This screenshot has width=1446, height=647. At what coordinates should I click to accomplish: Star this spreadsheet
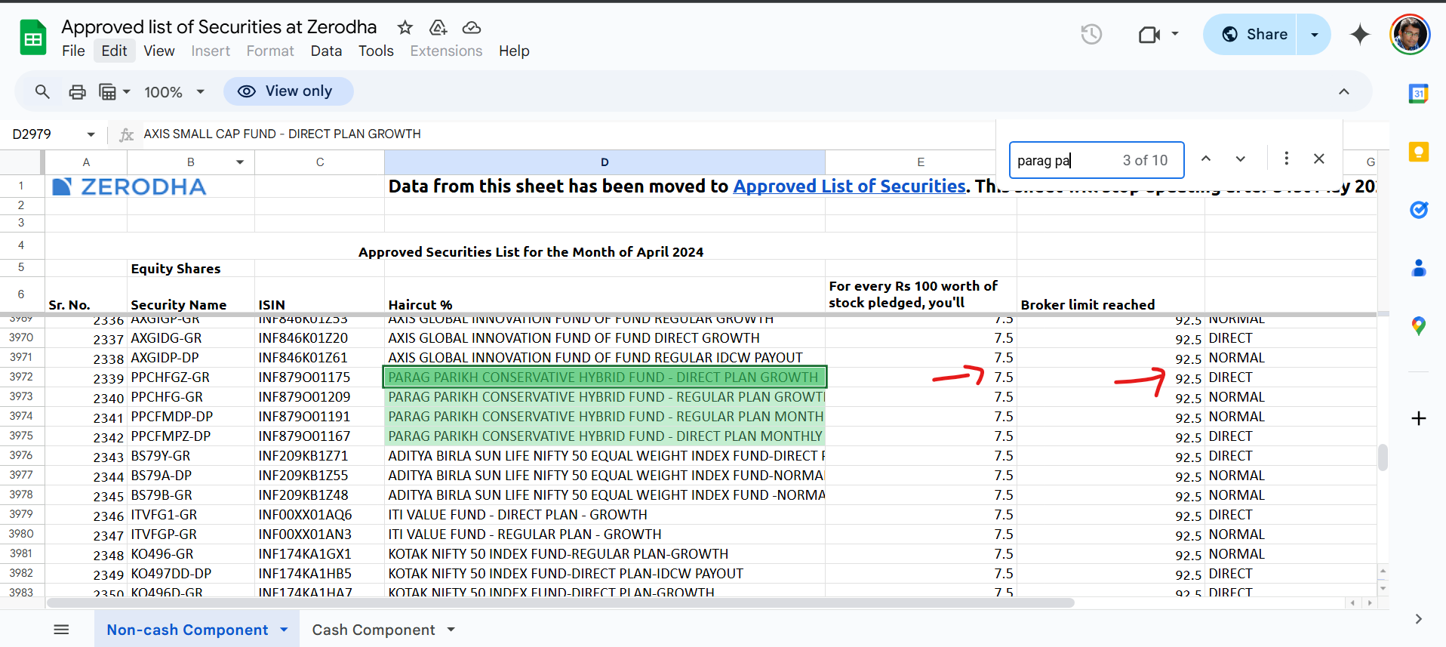coord(405,28)
